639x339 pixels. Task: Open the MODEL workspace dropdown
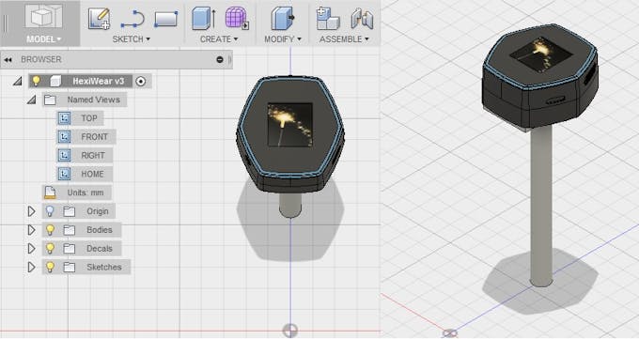coord(43,39)
